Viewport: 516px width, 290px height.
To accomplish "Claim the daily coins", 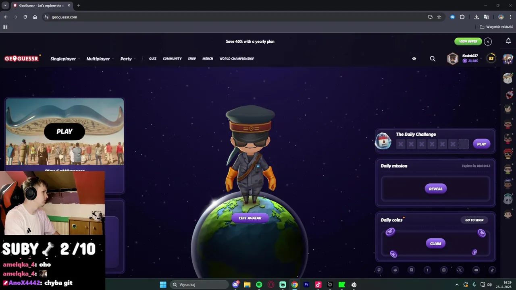I will [x=435, y=244].
